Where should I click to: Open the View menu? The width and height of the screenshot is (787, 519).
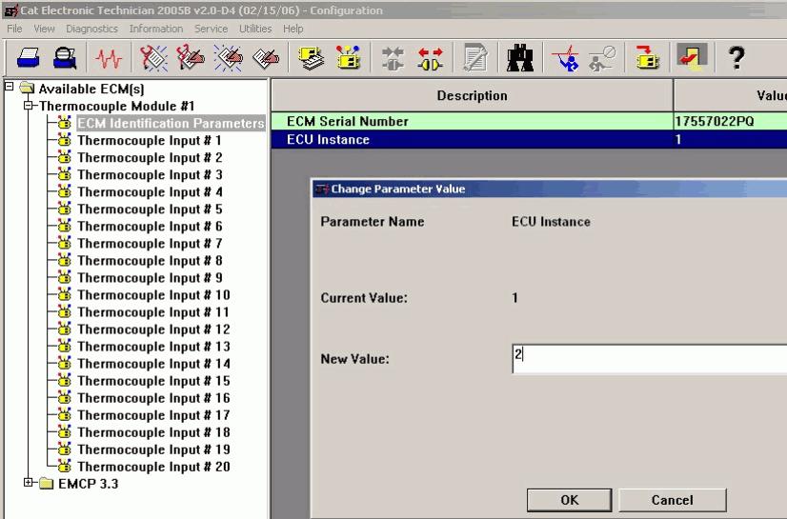44,29
